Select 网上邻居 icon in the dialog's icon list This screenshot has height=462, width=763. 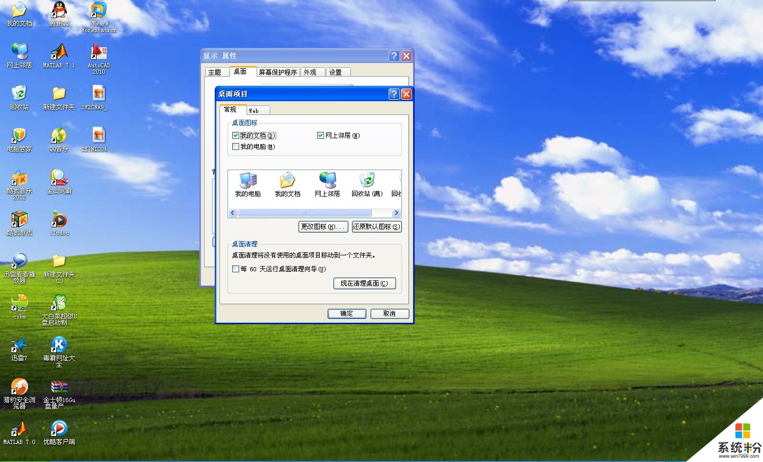pos(327,184)
